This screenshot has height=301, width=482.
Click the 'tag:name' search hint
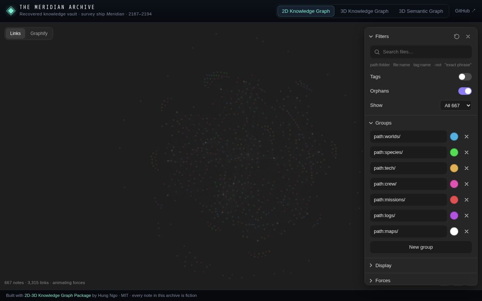[x=422, y=65]
